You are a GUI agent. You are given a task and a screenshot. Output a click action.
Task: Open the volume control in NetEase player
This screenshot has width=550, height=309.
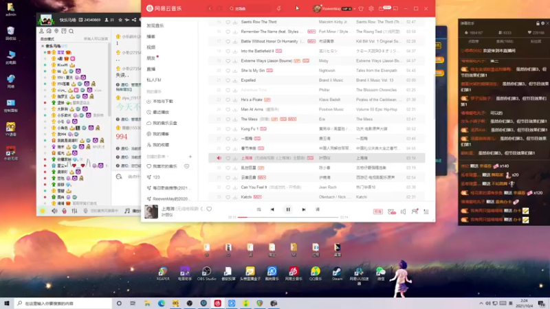point(403,211)
